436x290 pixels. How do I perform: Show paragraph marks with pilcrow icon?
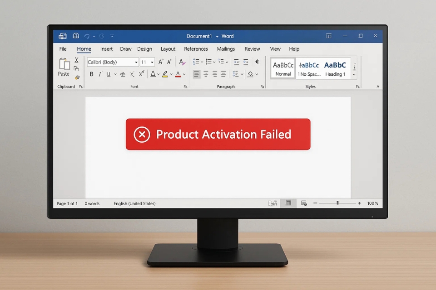(257, 62)
